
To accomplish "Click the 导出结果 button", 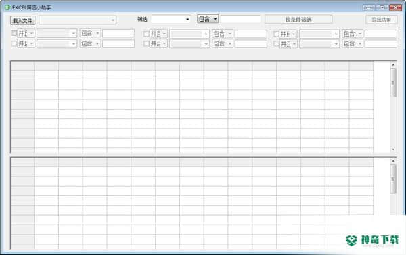I will point(382,20).
